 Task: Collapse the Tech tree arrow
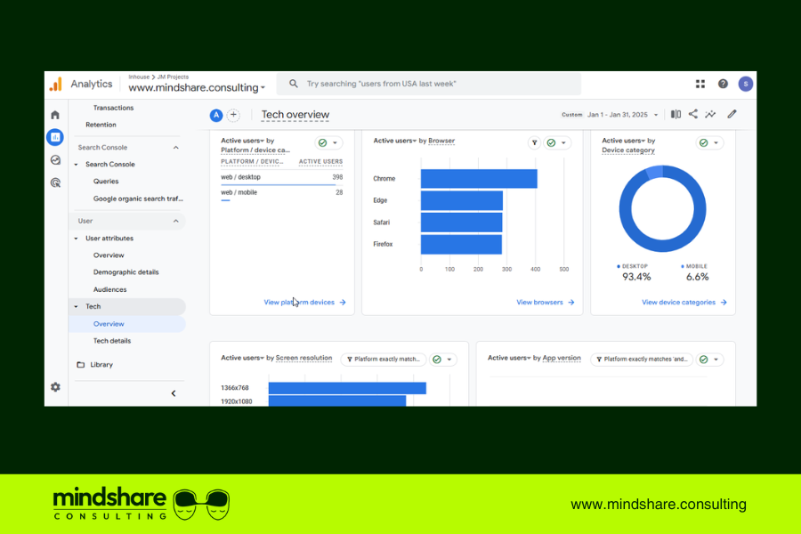click(77, 306)
